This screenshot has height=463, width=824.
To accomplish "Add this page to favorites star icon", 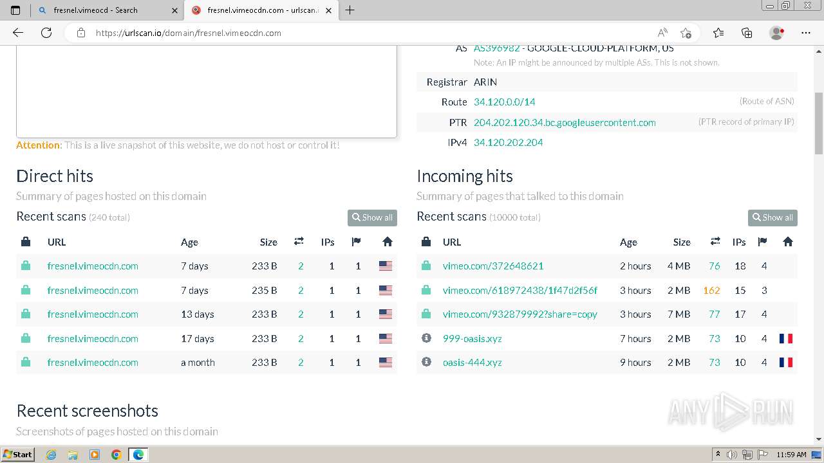I will [x=686, y=33].
